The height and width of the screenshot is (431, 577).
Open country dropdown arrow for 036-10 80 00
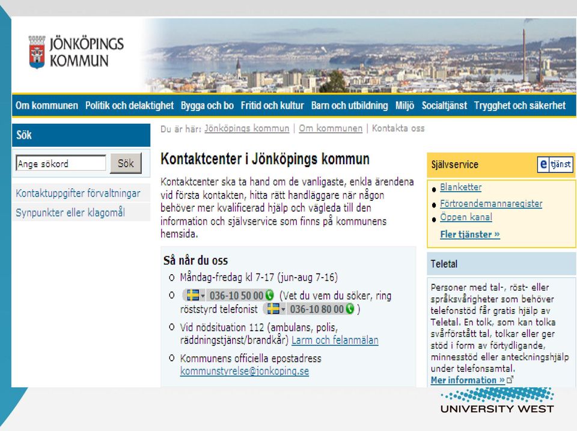pos(283,309)
